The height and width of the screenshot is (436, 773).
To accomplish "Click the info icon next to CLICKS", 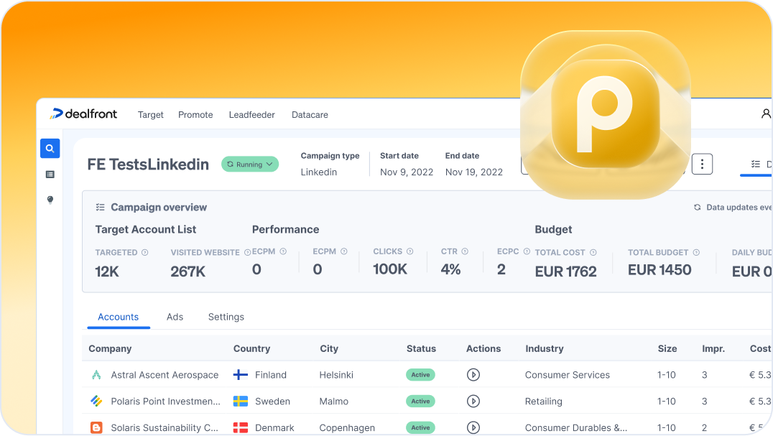I will coord(409,251).
